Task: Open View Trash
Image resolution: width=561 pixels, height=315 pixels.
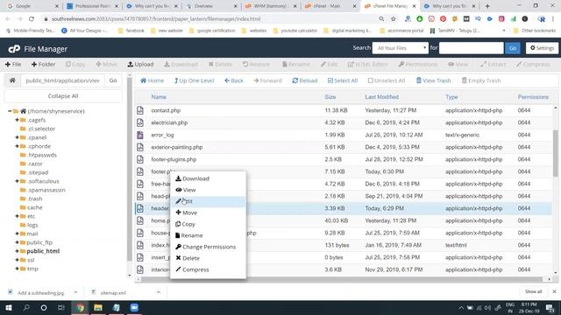Action: (433, 80)
